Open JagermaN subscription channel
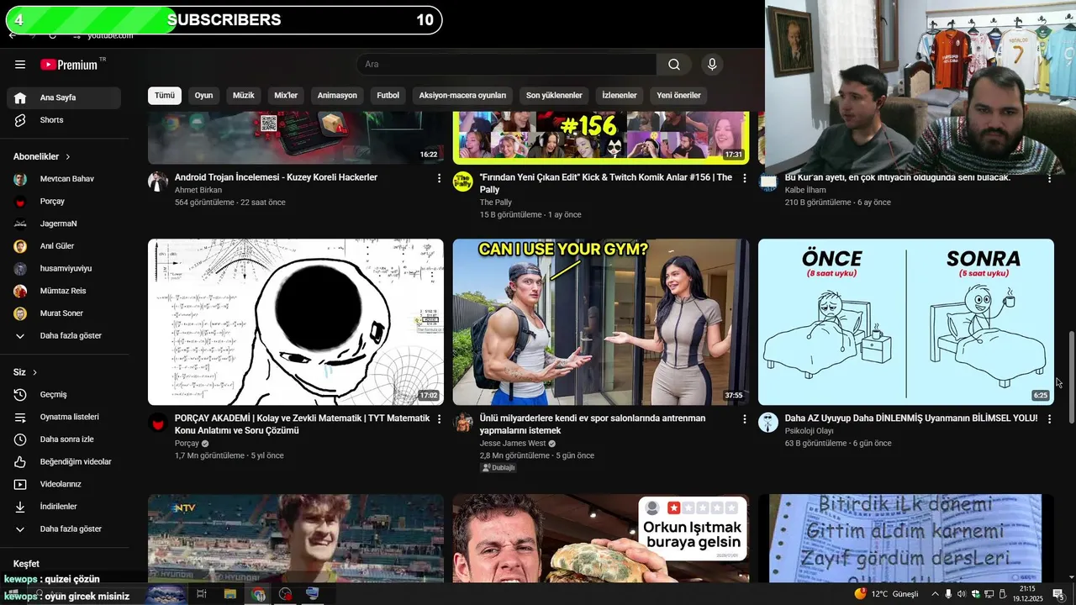The image size is (1076, 605). coord(64,224)
